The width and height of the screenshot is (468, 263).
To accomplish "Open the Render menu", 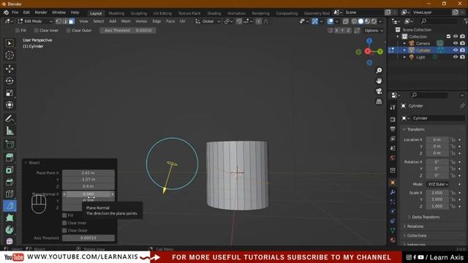I will tap(41, 12).
